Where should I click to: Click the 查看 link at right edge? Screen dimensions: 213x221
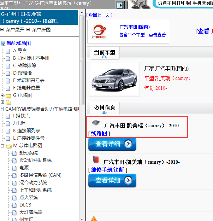pos(203,31)
